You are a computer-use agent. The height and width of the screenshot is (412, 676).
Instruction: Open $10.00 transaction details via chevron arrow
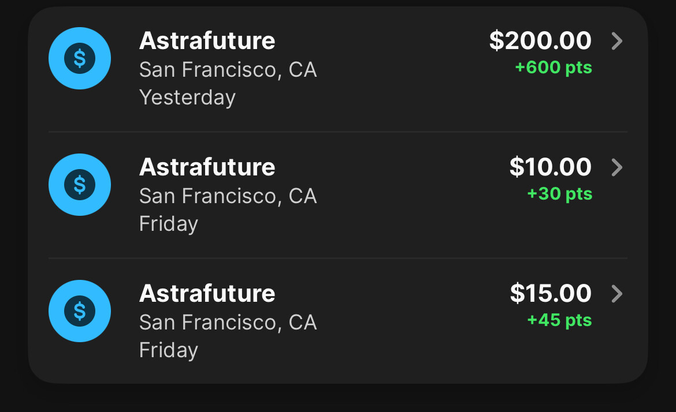[617, 167]
